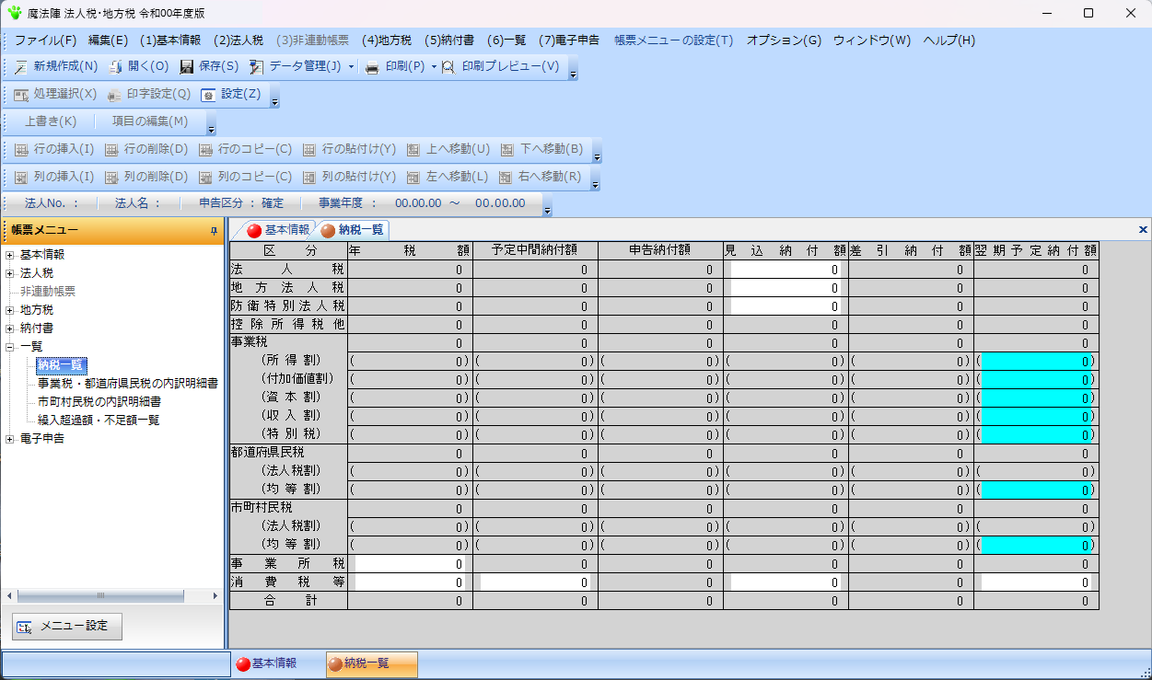
Task: Expand the 基本情報 tree node
Action: [x=10, y=255]
